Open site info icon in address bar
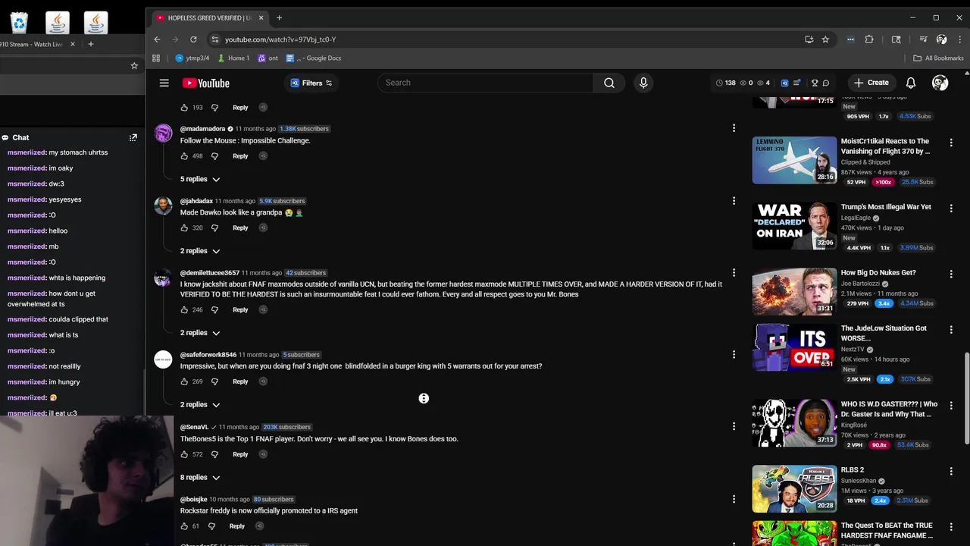Image resolution: width=970 pixels, height=546 pixels. click(x=215, y=39)
